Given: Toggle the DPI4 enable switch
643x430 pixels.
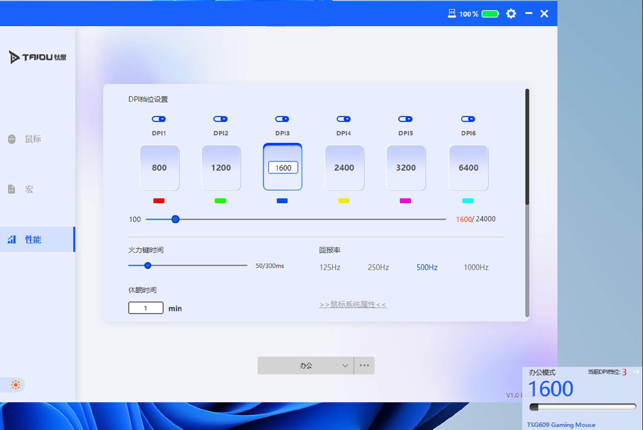Looking at the screenshot, I should point(344,119).
